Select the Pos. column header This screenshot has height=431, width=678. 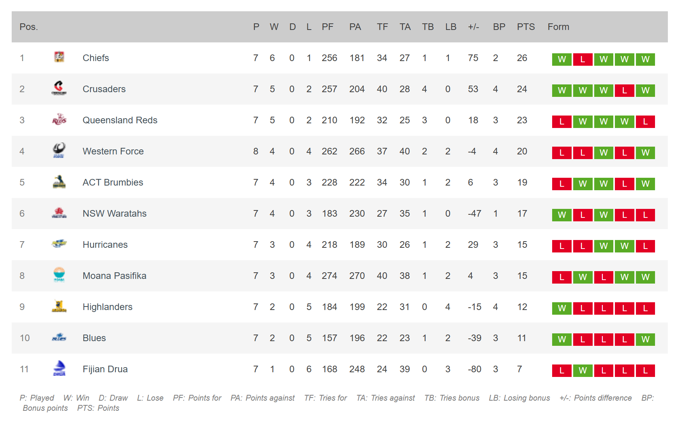(29, 27)
